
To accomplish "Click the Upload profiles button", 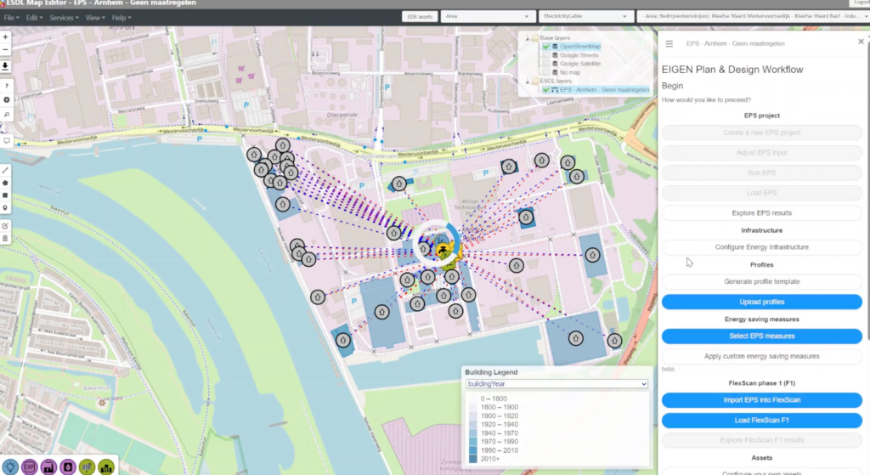I will point(761,302).
